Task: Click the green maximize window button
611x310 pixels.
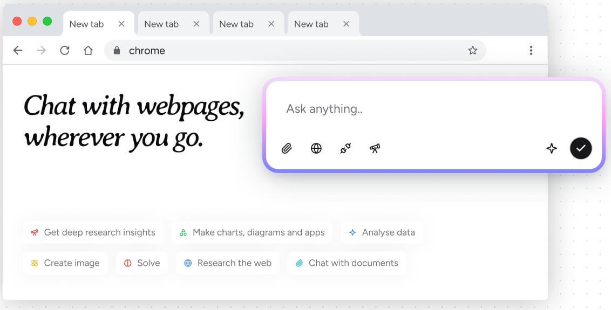Action: coord(47,21)
